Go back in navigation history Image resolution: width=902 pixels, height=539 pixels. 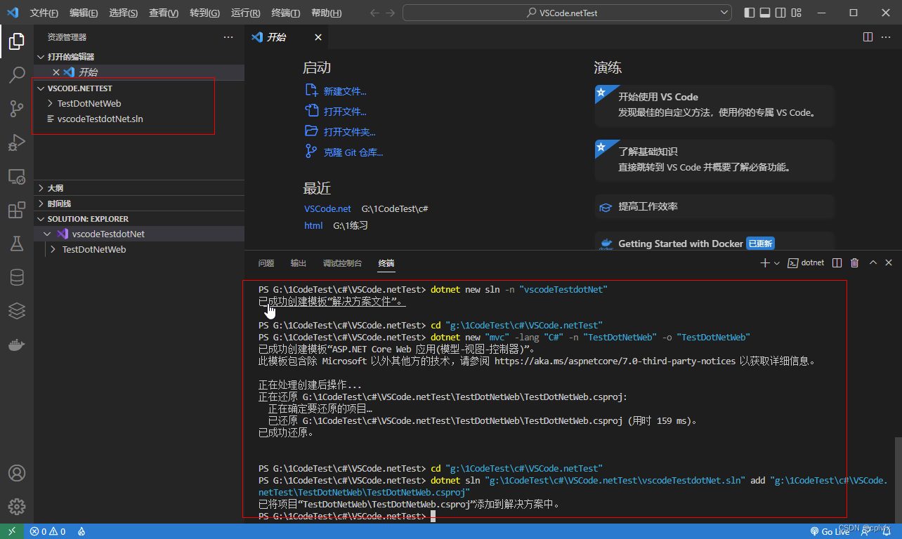tap(374, 13)
